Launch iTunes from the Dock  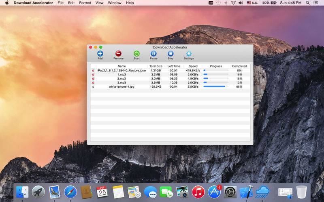pos(198,192)
